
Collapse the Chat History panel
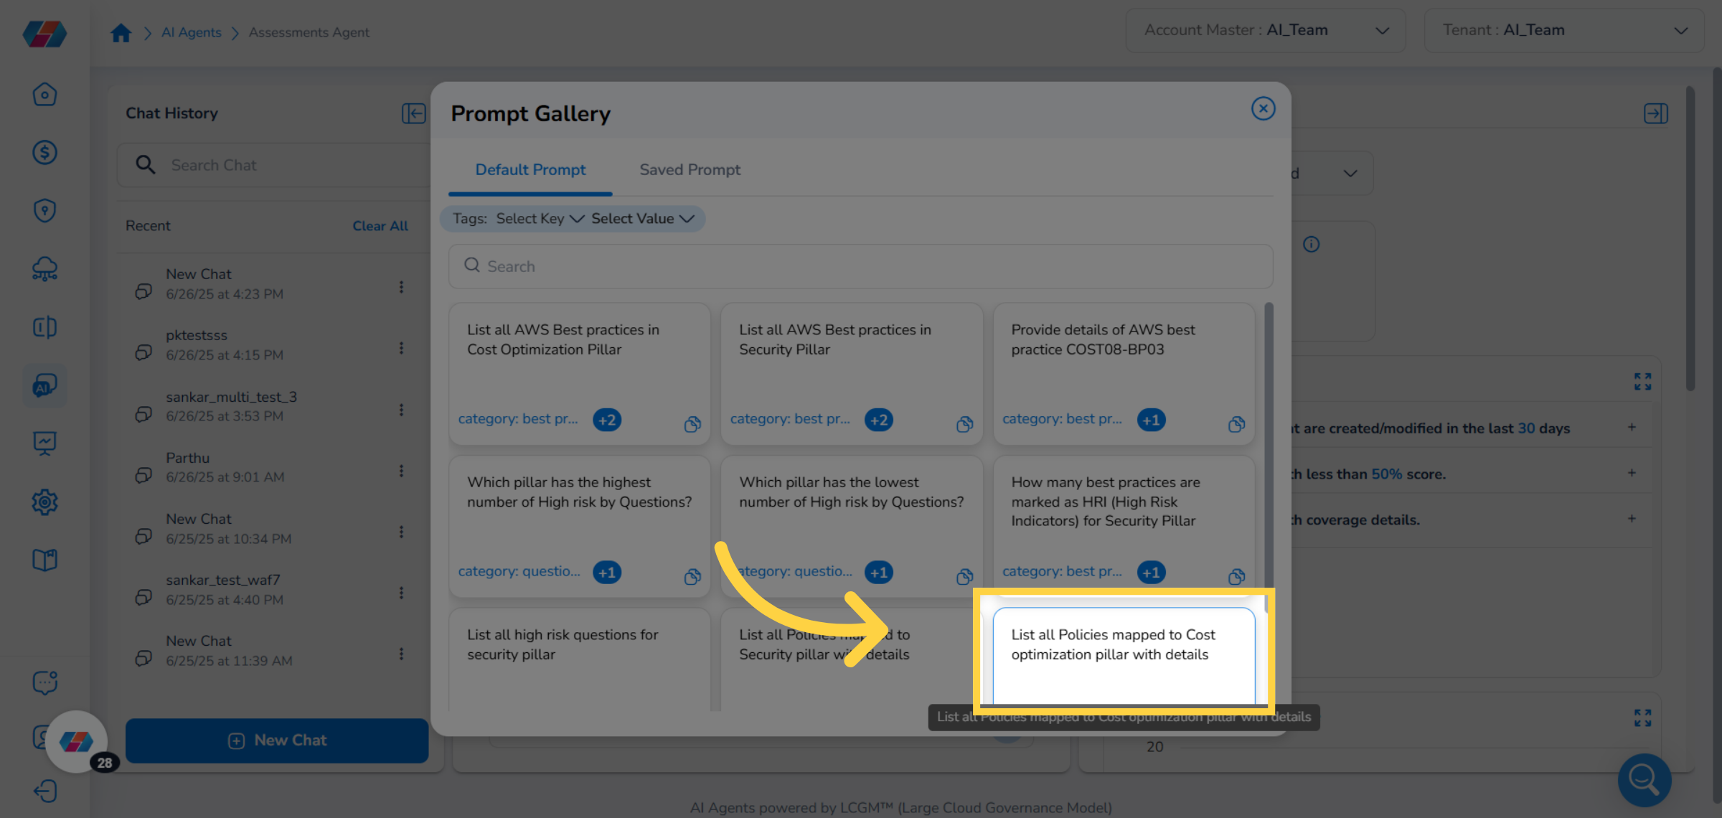413,113
